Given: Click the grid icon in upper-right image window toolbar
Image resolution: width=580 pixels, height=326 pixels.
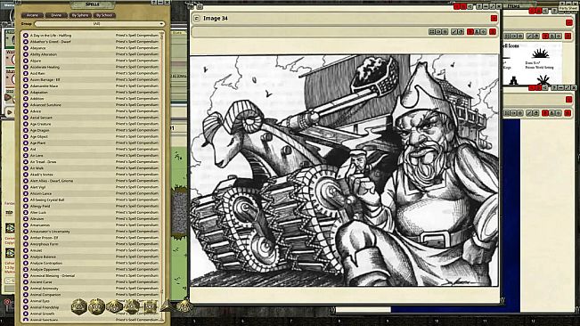Looking at the screenshot, I should pyautogui.click(x=507, y=37).
